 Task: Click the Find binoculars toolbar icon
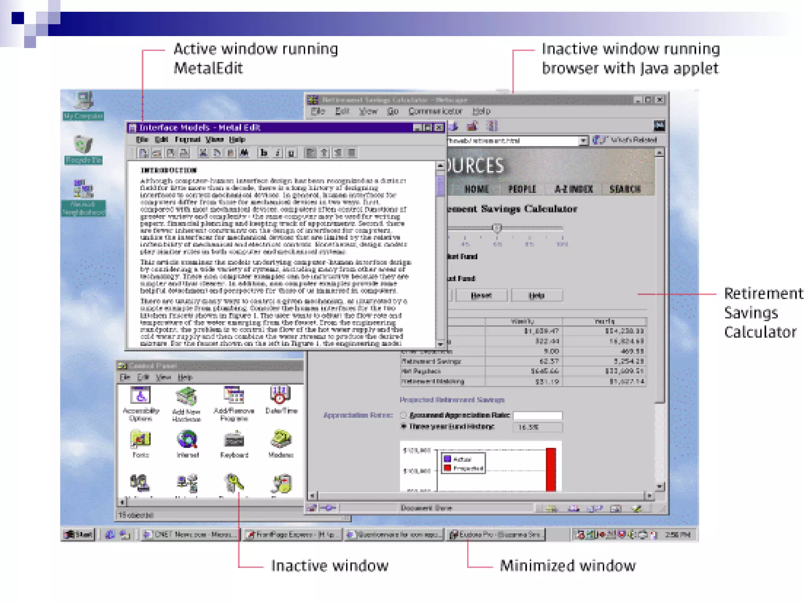244,153
